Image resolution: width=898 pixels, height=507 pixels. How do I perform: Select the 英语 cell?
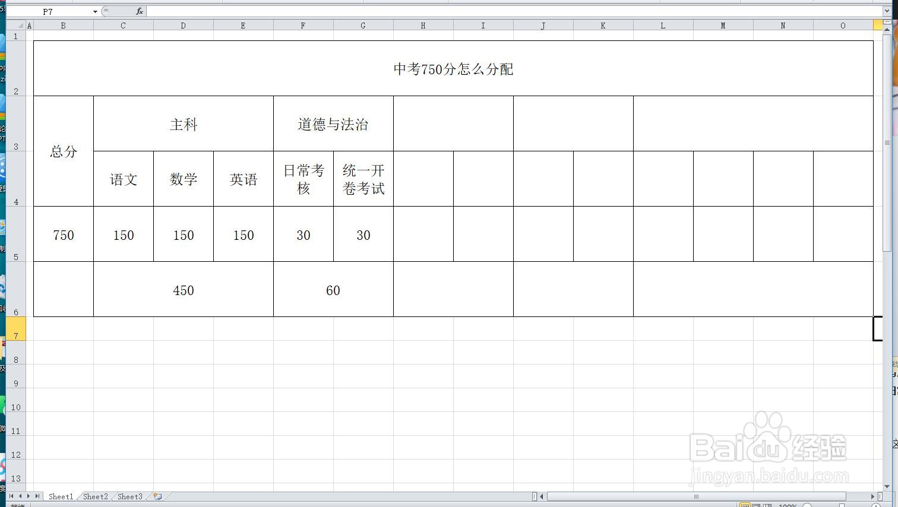point(244,179)
